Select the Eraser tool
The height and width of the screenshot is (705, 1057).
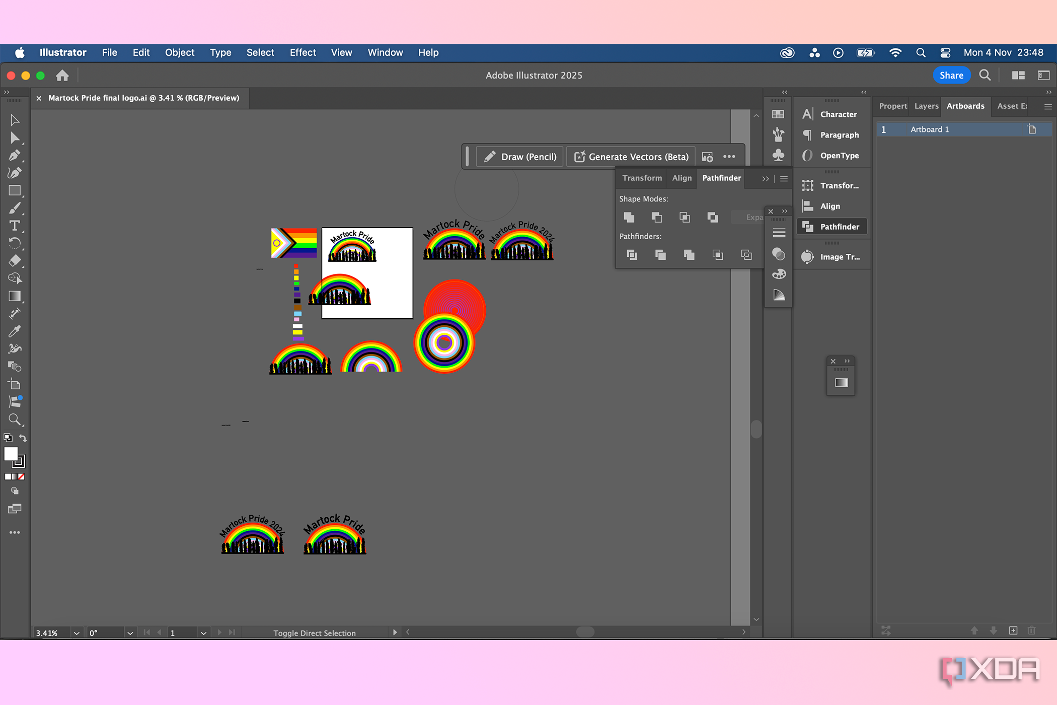[15, 261]
